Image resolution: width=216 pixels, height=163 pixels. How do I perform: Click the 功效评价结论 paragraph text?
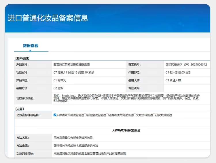click(x=127, y=98)
